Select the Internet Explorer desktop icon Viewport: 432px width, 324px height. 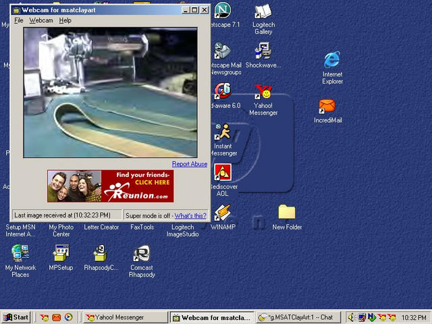332,59
